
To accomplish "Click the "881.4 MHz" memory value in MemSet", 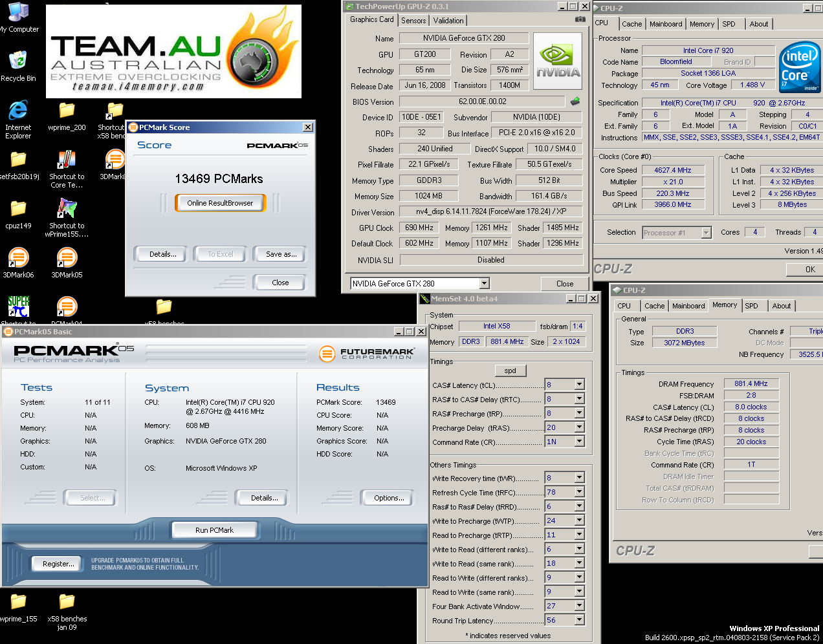I will (507, 341).
